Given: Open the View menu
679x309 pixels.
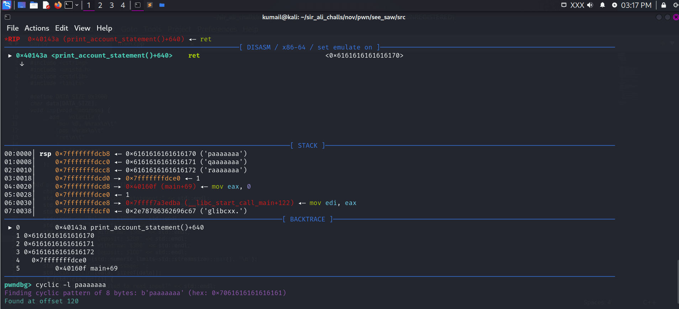Looking at the screenshot, I should click(x=82, y=28).
